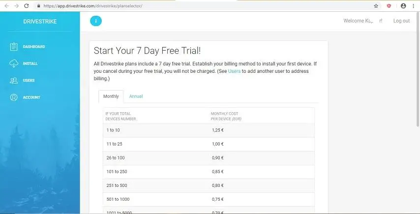View site security padlock info
The height and width of the screenshot is (214, 420).
pos(38,6)
